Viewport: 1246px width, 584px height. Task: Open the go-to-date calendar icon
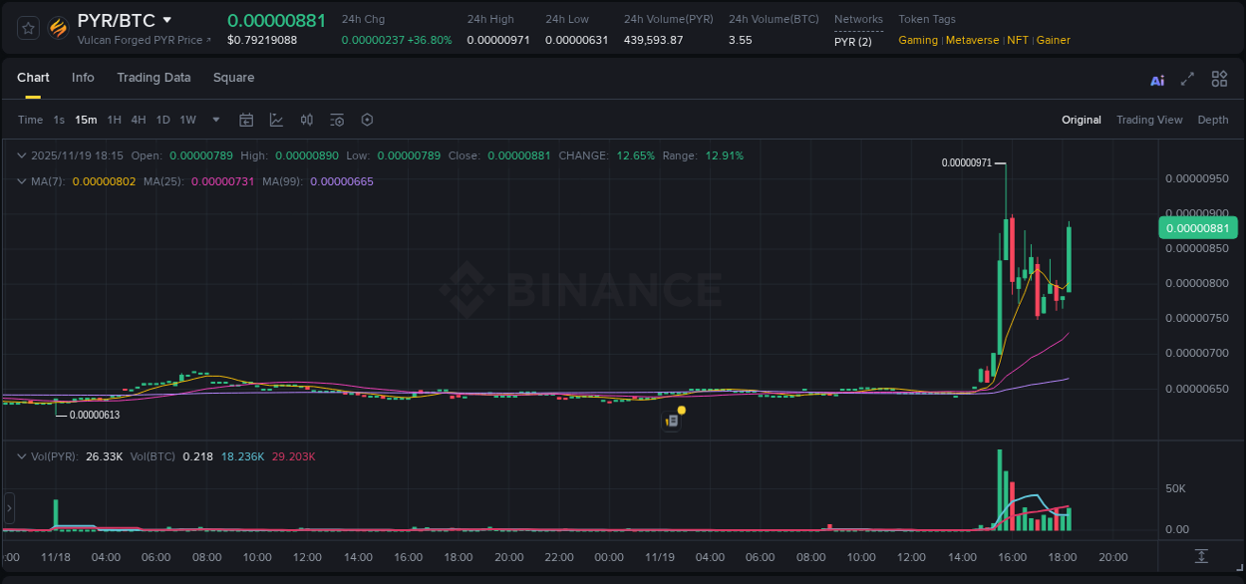[x=246, y=120]
